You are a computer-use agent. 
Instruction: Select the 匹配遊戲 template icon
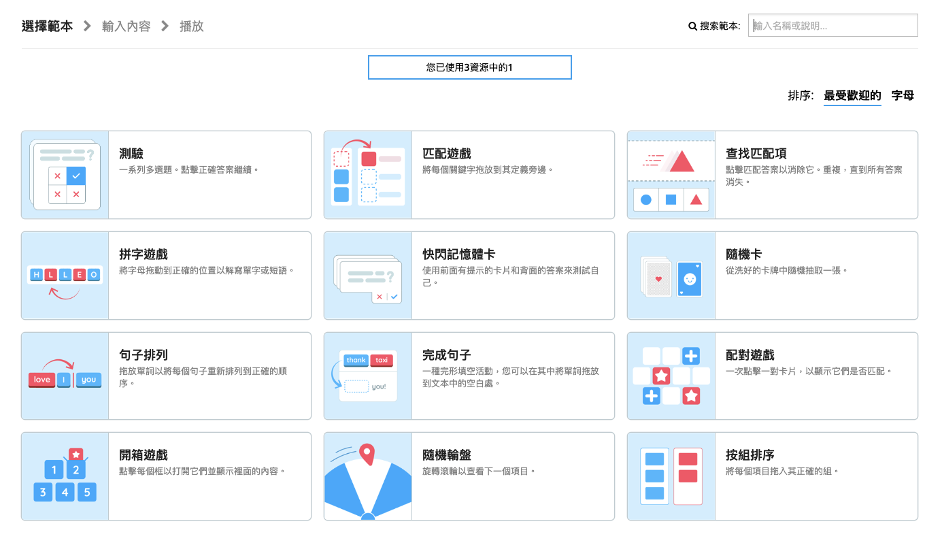368,175
